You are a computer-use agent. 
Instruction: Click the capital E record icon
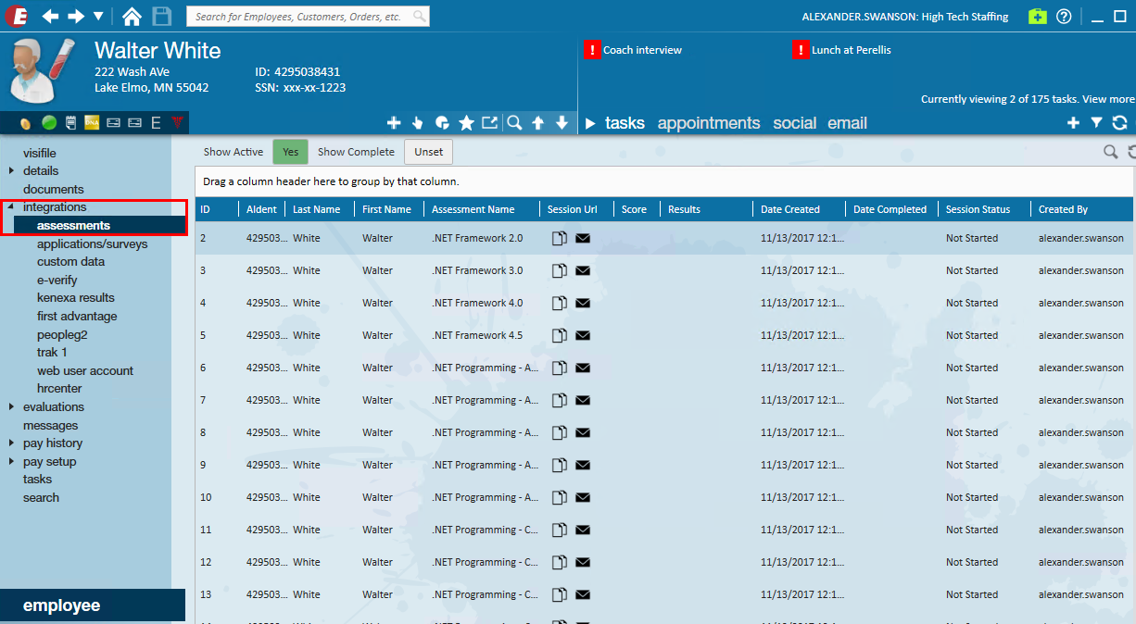pyautogui.click(x=156, y=122)
